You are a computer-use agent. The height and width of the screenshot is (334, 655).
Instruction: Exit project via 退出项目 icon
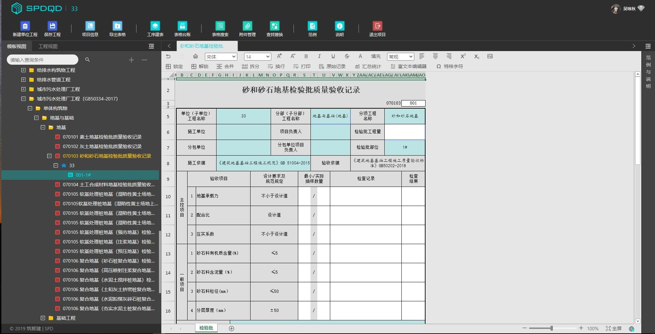(378, 26)
